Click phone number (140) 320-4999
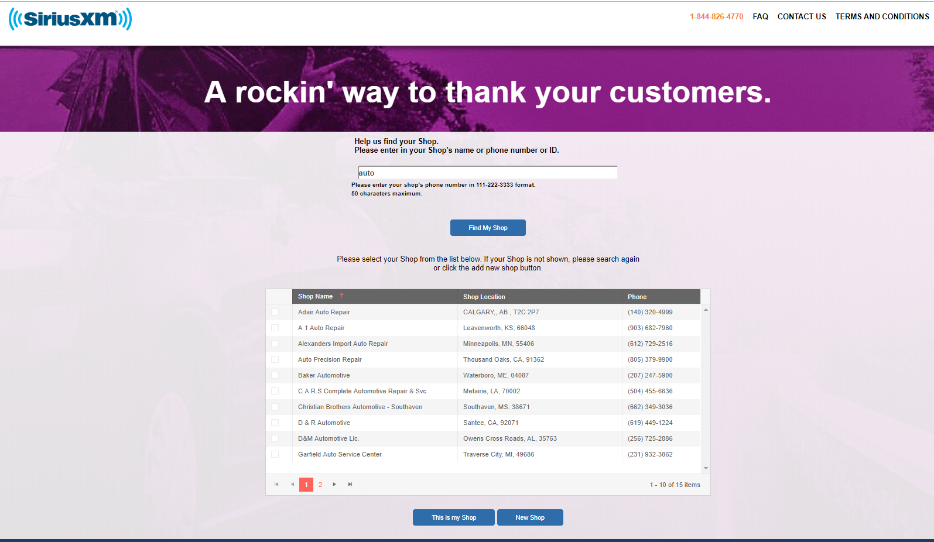934x542 pixels. click(x=650, y=312)
